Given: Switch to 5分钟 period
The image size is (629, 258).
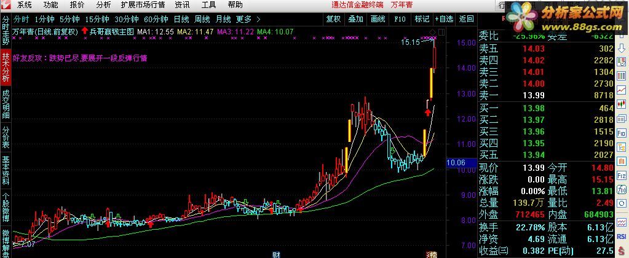Looking at the screenshot, I should (x=69, y=19).
